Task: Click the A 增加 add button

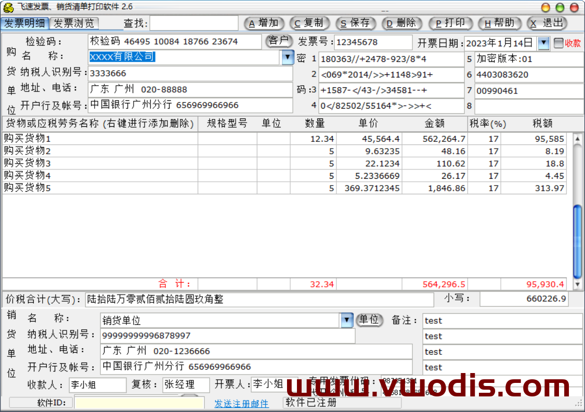Action: click(x=263, y=23)
